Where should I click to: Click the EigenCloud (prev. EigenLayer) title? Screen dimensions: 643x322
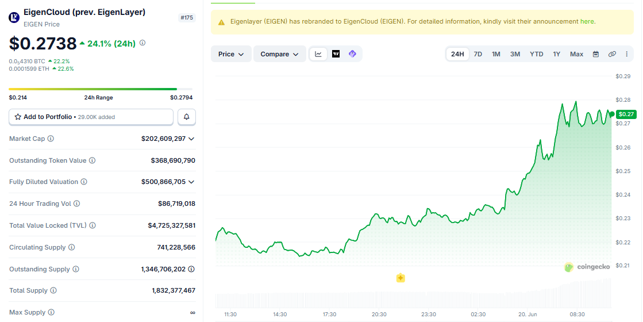pos(84,12)
